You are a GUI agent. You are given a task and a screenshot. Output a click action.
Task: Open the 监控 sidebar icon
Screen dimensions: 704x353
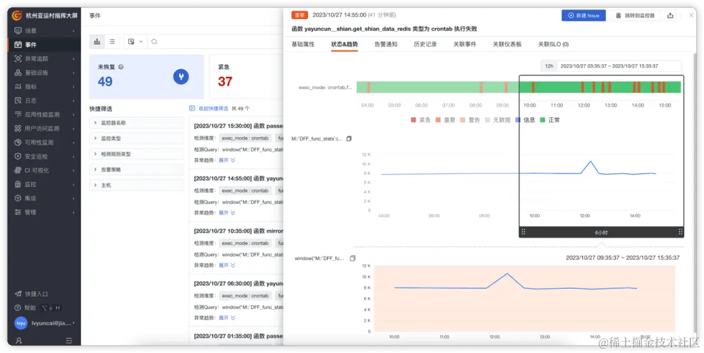pos(18,184)
